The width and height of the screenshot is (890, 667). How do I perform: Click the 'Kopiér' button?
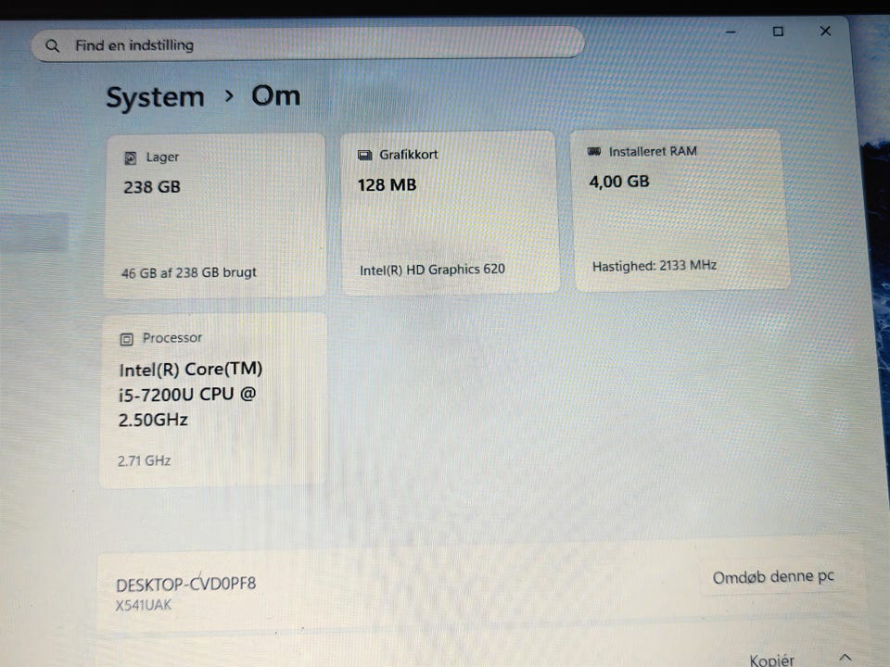click(x=772, y=660)
